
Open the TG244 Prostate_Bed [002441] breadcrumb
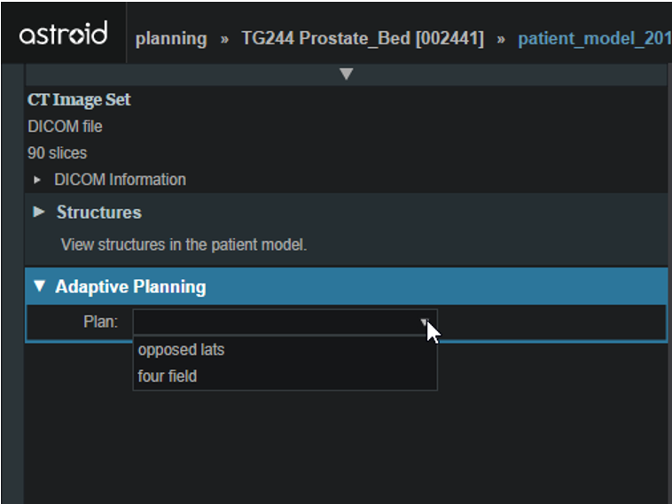point(363,39)
